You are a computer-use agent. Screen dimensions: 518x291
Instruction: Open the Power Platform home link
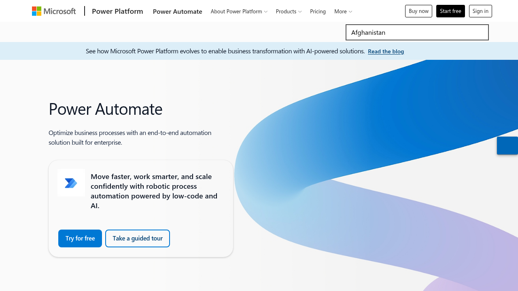click(117, 11)
